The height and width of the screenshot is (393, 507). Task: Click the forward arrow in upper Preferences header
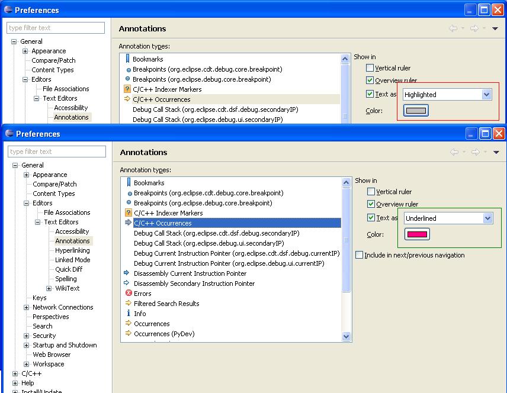pos(474,28)
